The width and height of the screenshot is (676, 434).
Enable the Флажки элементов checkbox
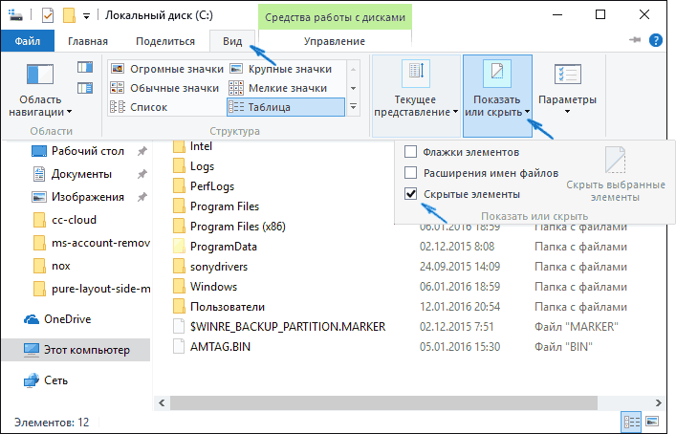pos(410,152)
